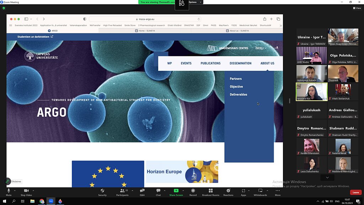The image size is (364, 205).
Task: Expand Share Screen options arrow
Action: pos(183,191)
